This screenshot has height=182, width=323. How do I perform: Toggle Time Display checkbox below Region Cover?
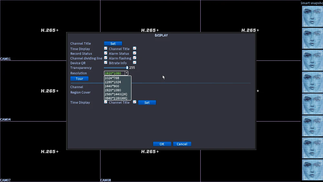click(x=106, y=102)
